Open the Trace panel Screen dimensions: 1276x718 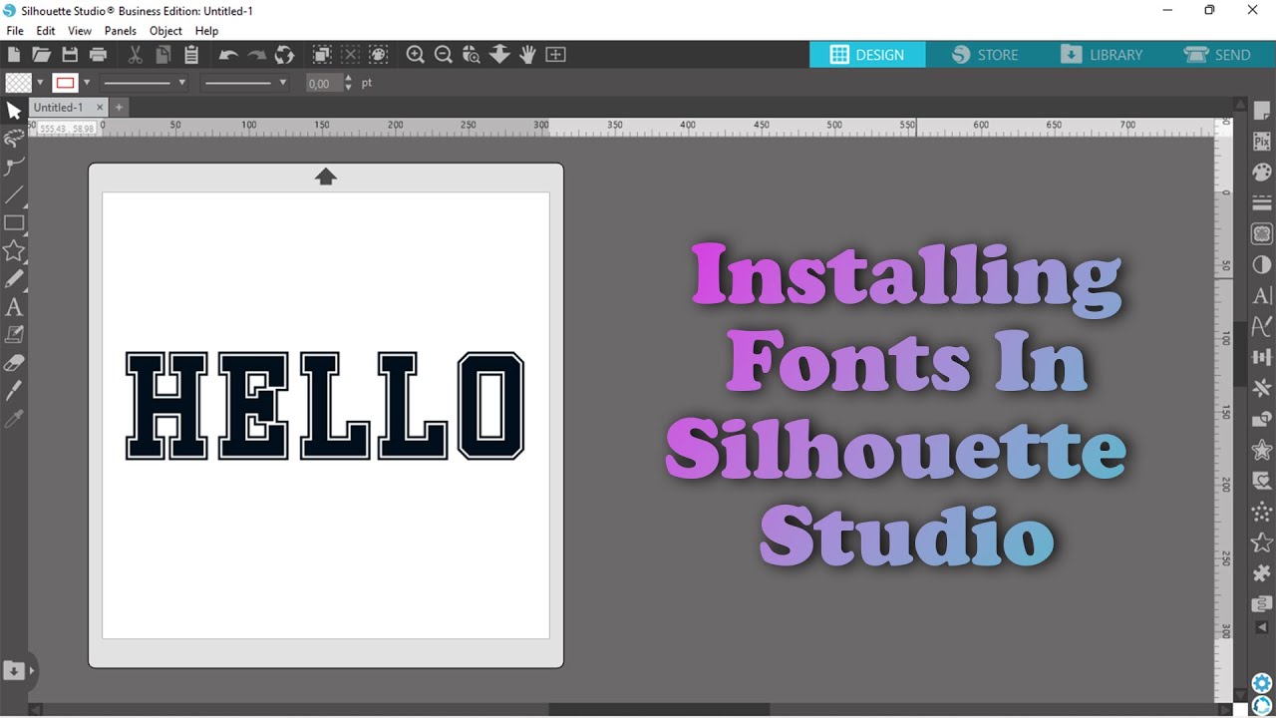point(1262,234)
